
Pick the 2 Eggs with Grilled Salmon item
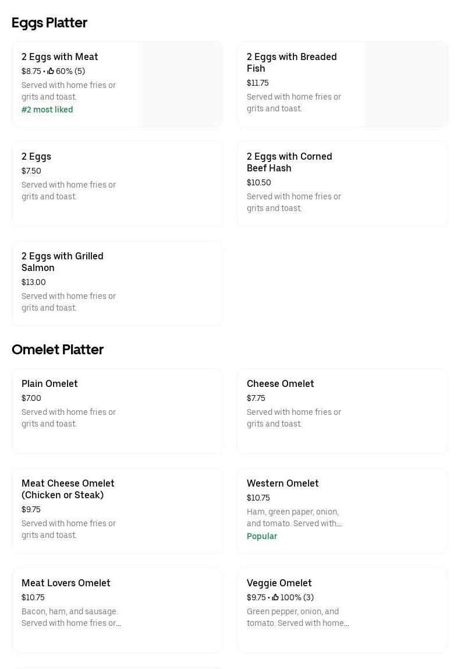coord(62,262)
